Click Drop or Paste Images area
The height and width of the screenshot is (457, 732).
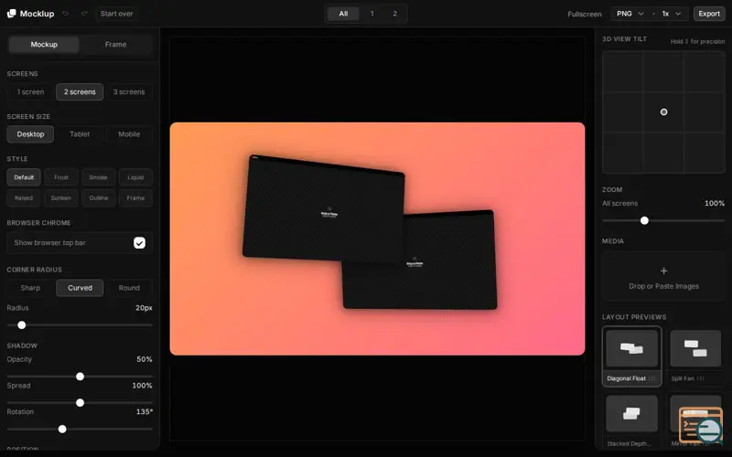(663, 276)
